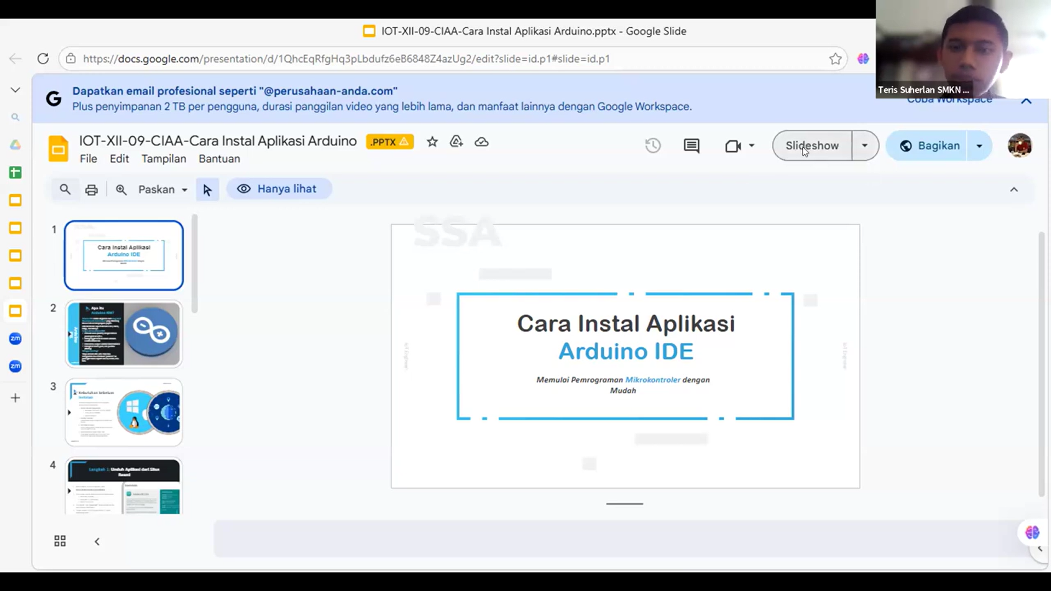Click the version history clock icon
The width and height of the screenshot is (1051, 591).
[652, 146]
